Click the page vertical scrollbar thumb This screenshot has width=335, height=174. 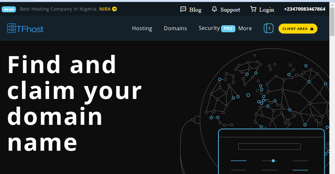pyautogui.click(x=332, y=21)
